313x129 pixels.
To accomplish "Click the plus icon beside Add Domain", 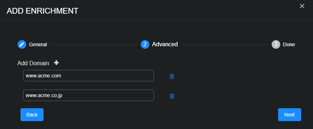I will point(56,63).
